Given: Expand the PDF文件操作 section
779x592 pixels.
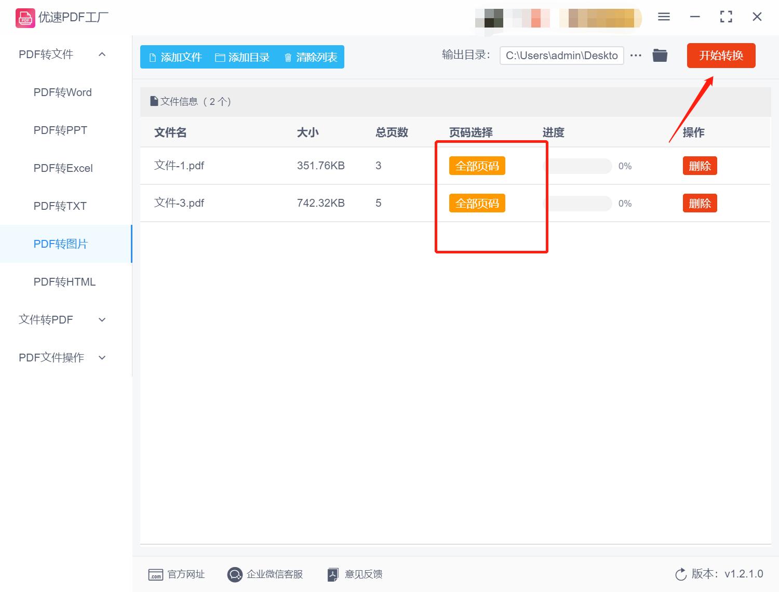Looking at the screenshot, I should pyautogui.click(x=102, y=357).
